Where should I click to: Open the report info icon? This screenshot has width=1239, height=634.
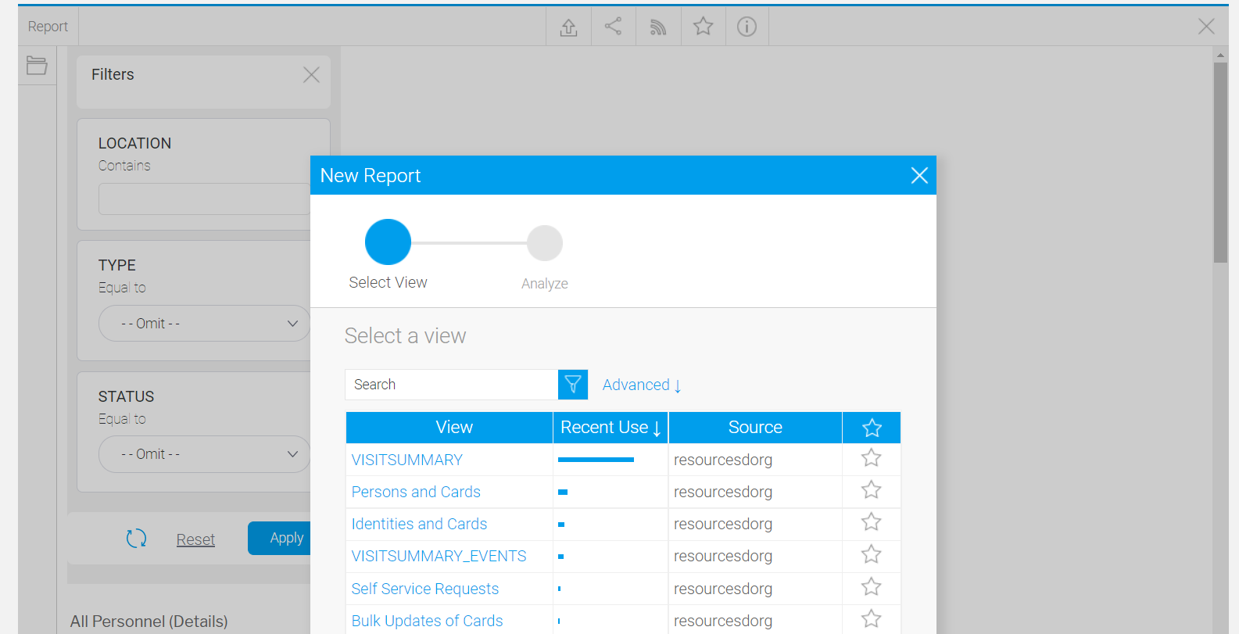tap(747, 27)
